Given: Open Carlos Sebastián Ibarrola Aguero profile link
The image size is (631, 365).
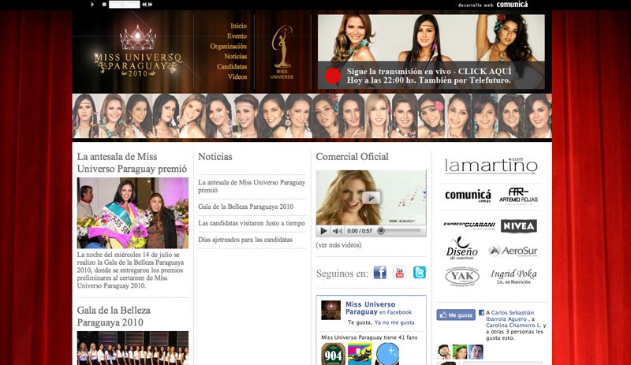Looking at the screenshot, I should (510, 316).
